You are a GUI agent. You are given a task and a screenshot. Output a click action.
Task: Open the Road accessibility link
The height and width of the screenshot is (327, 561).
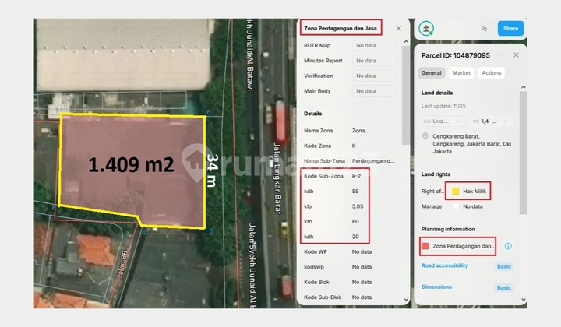[x=445, y=265]
